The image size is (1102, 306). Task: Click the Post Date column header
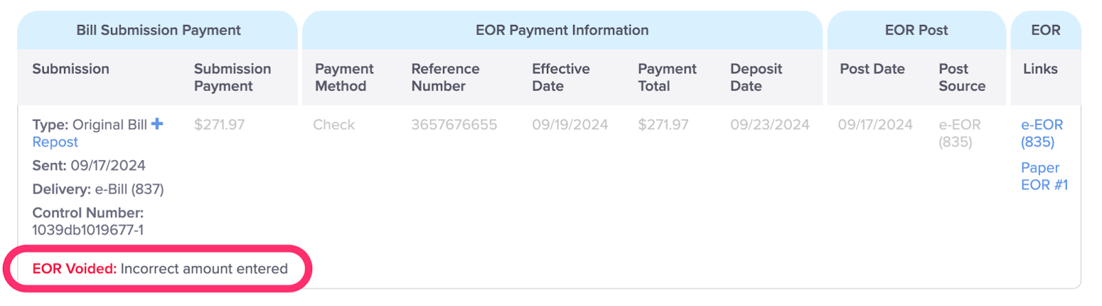click(x=872, y=69)
